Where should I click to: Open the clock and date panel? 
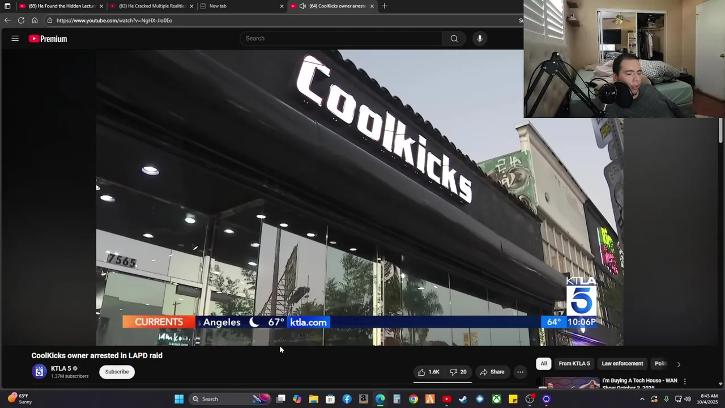[x=709, y=399]
